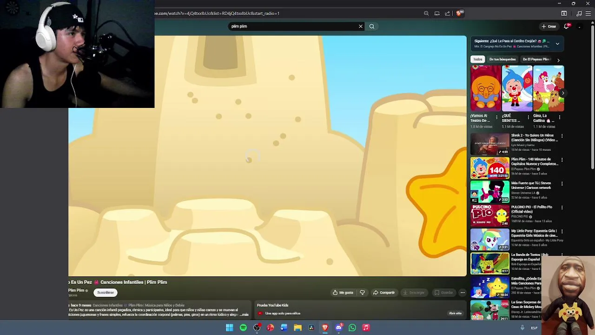Click the Suscribirse button
The height and width of the screenshot is (335, 595).
pyautogui.click(x=106, y=293)
